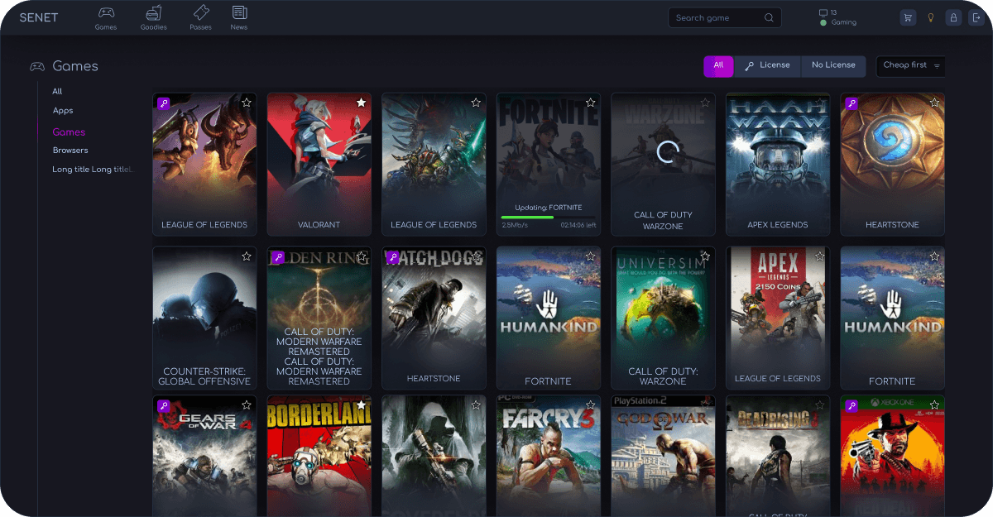Click the "02:14:06 left" time text
The height and width of the screenshot is (517, 993).
click(x=578, y=225)
